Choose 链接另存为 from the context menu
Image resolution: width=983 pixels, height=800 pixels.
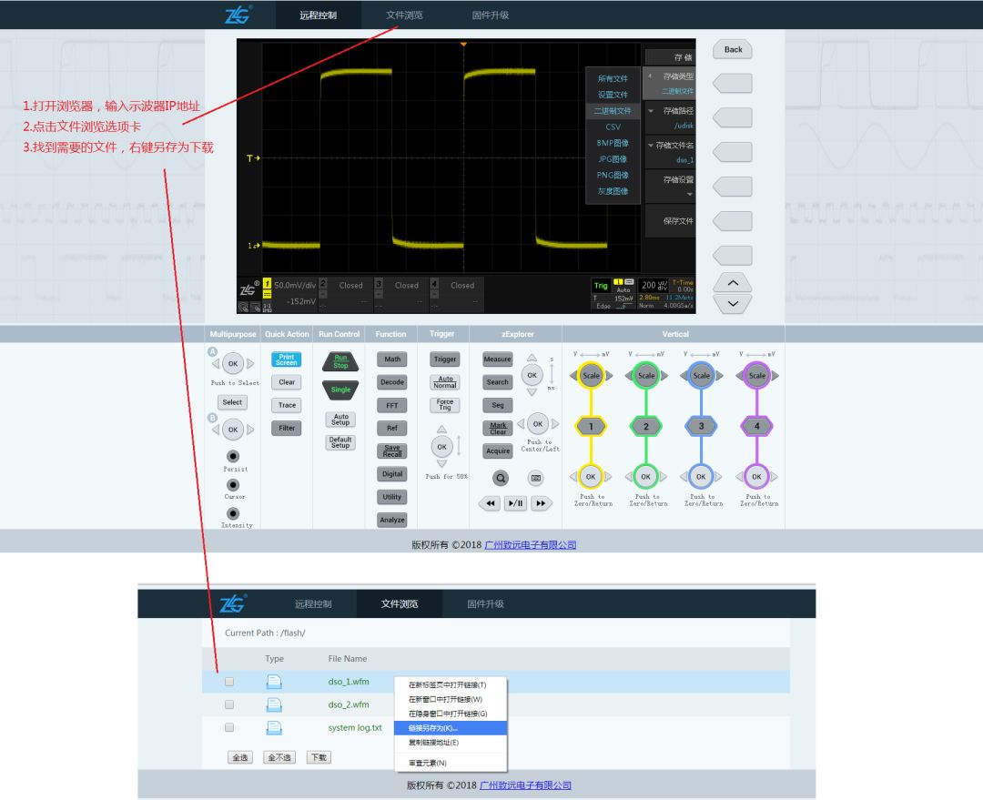coord(450,728)
